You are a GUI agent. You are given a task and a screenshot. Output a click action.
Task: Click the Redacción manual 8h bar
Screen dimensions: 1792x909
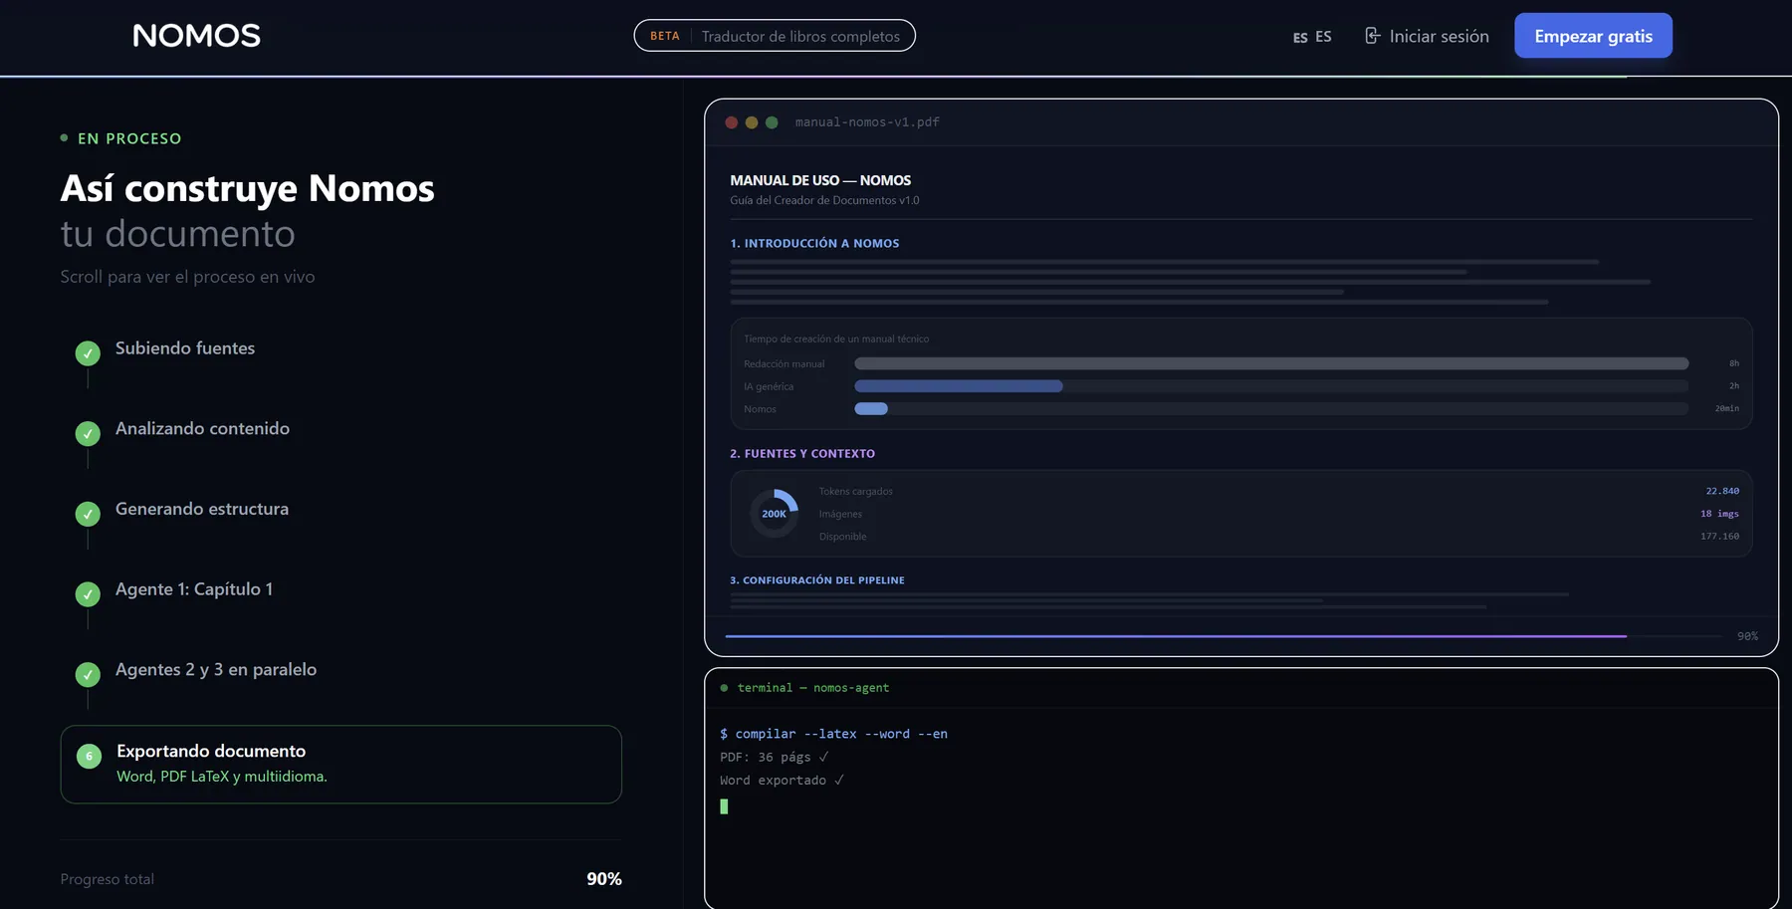pos(1271,363)
